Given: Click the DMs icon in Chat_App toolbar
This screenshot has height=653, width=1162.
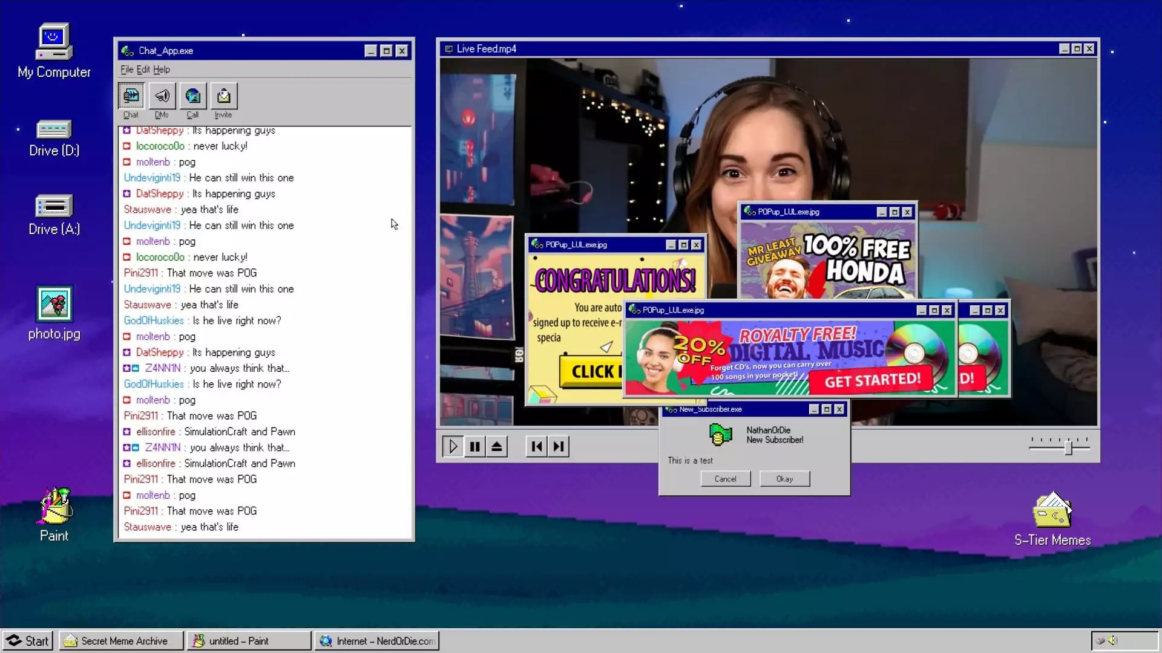Looking at the screenshot, I should pyautogui.click(x=162, y=95).
